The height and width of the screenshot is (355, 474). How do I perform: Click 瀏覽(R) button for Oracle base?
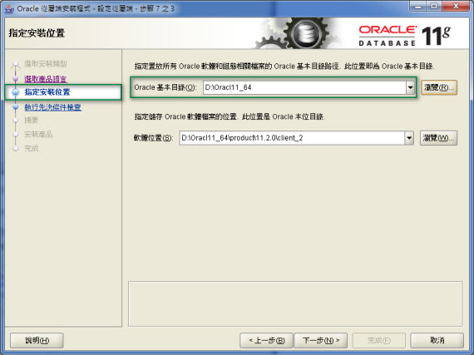(439, 87)
